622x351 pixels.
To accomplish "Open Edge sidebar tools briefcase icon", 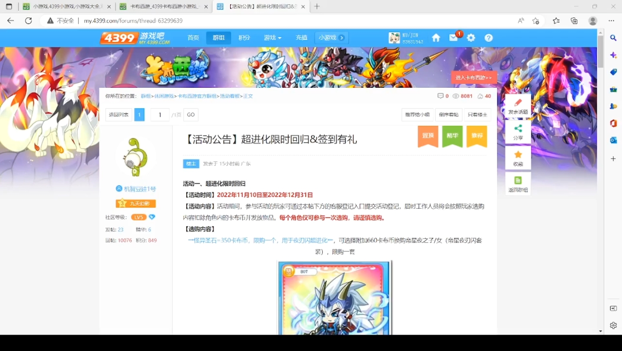I will point(613,89).
